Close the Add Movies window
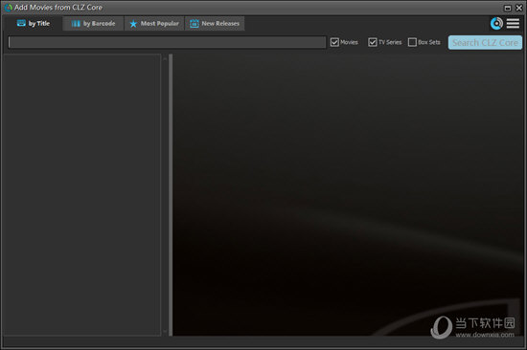This screenshot has height=350, width=527. point(519,8)
